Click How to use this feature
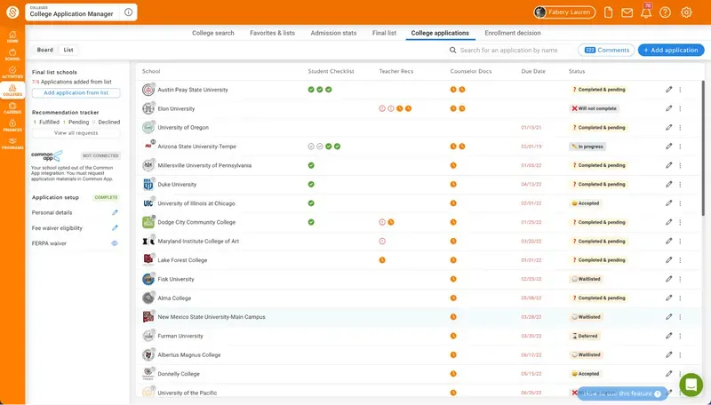Image resolution: width=711 pixels, height=405 pixels. [621, 393]
